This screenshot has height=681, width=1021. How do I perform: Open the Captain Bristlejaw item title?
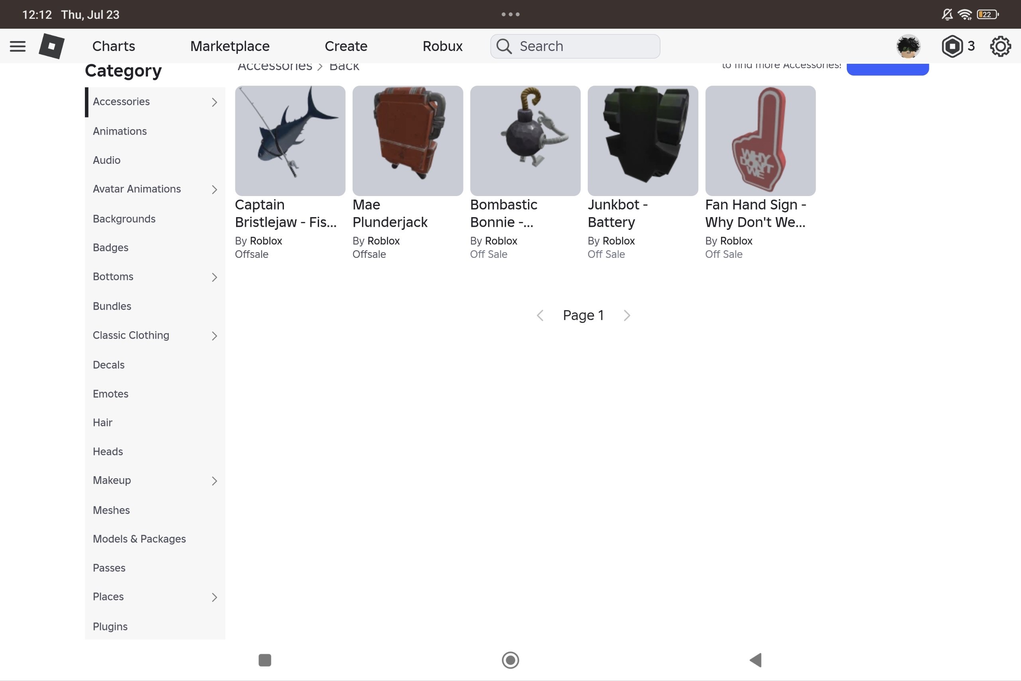[x=286, y=213]
